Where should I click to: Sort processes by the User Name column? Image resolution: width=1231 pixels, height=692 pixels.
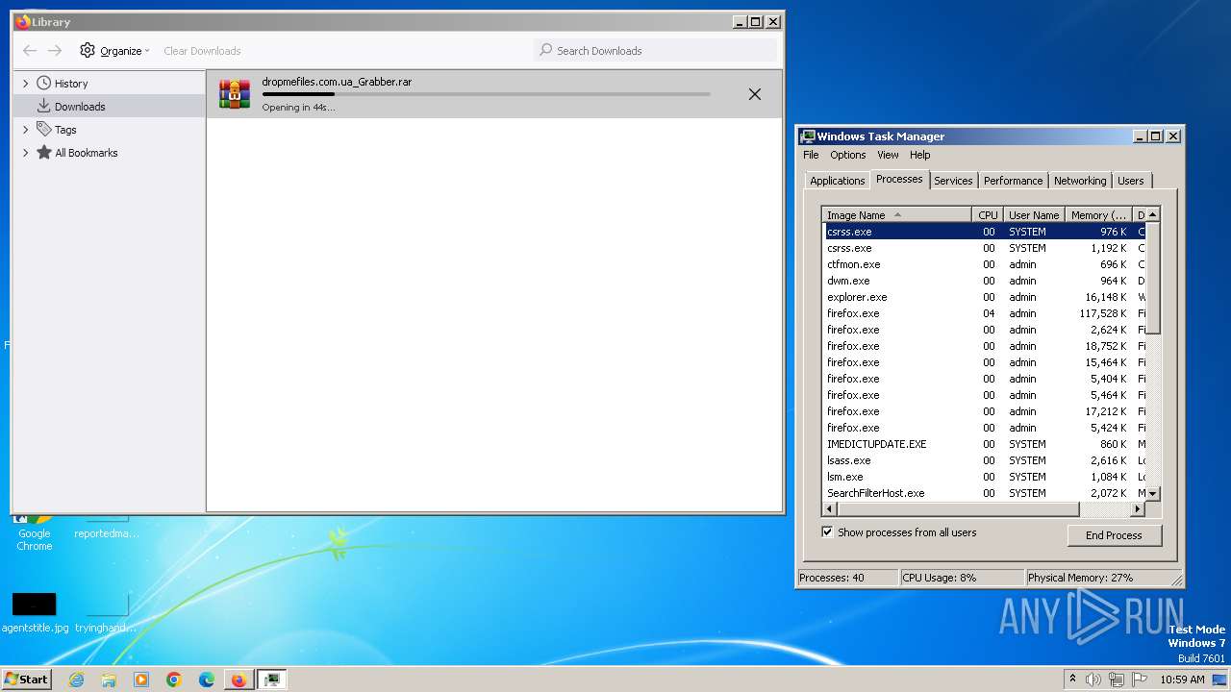1034,215
